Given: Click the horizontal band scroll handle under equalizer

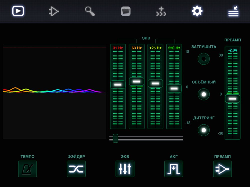Looking at the screenshot, I should tap(115, 138).
